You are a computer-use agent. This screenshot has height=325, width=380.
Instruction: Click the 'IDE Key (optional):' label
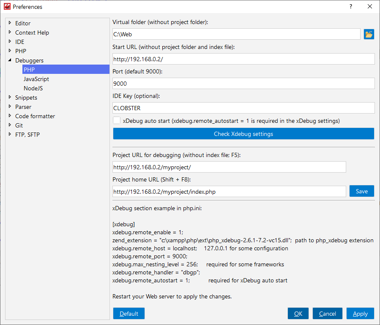(136, 96)
